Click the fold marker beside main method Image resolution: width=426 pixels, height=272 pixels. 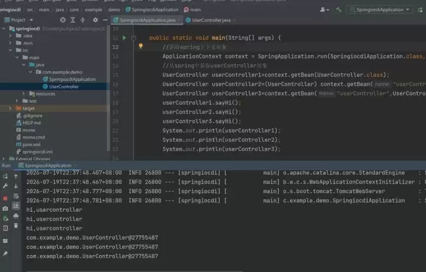tap(134, 38)
